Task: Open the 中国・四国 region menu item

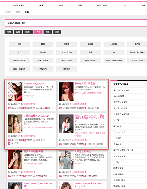Action: [x=102, y=5]
